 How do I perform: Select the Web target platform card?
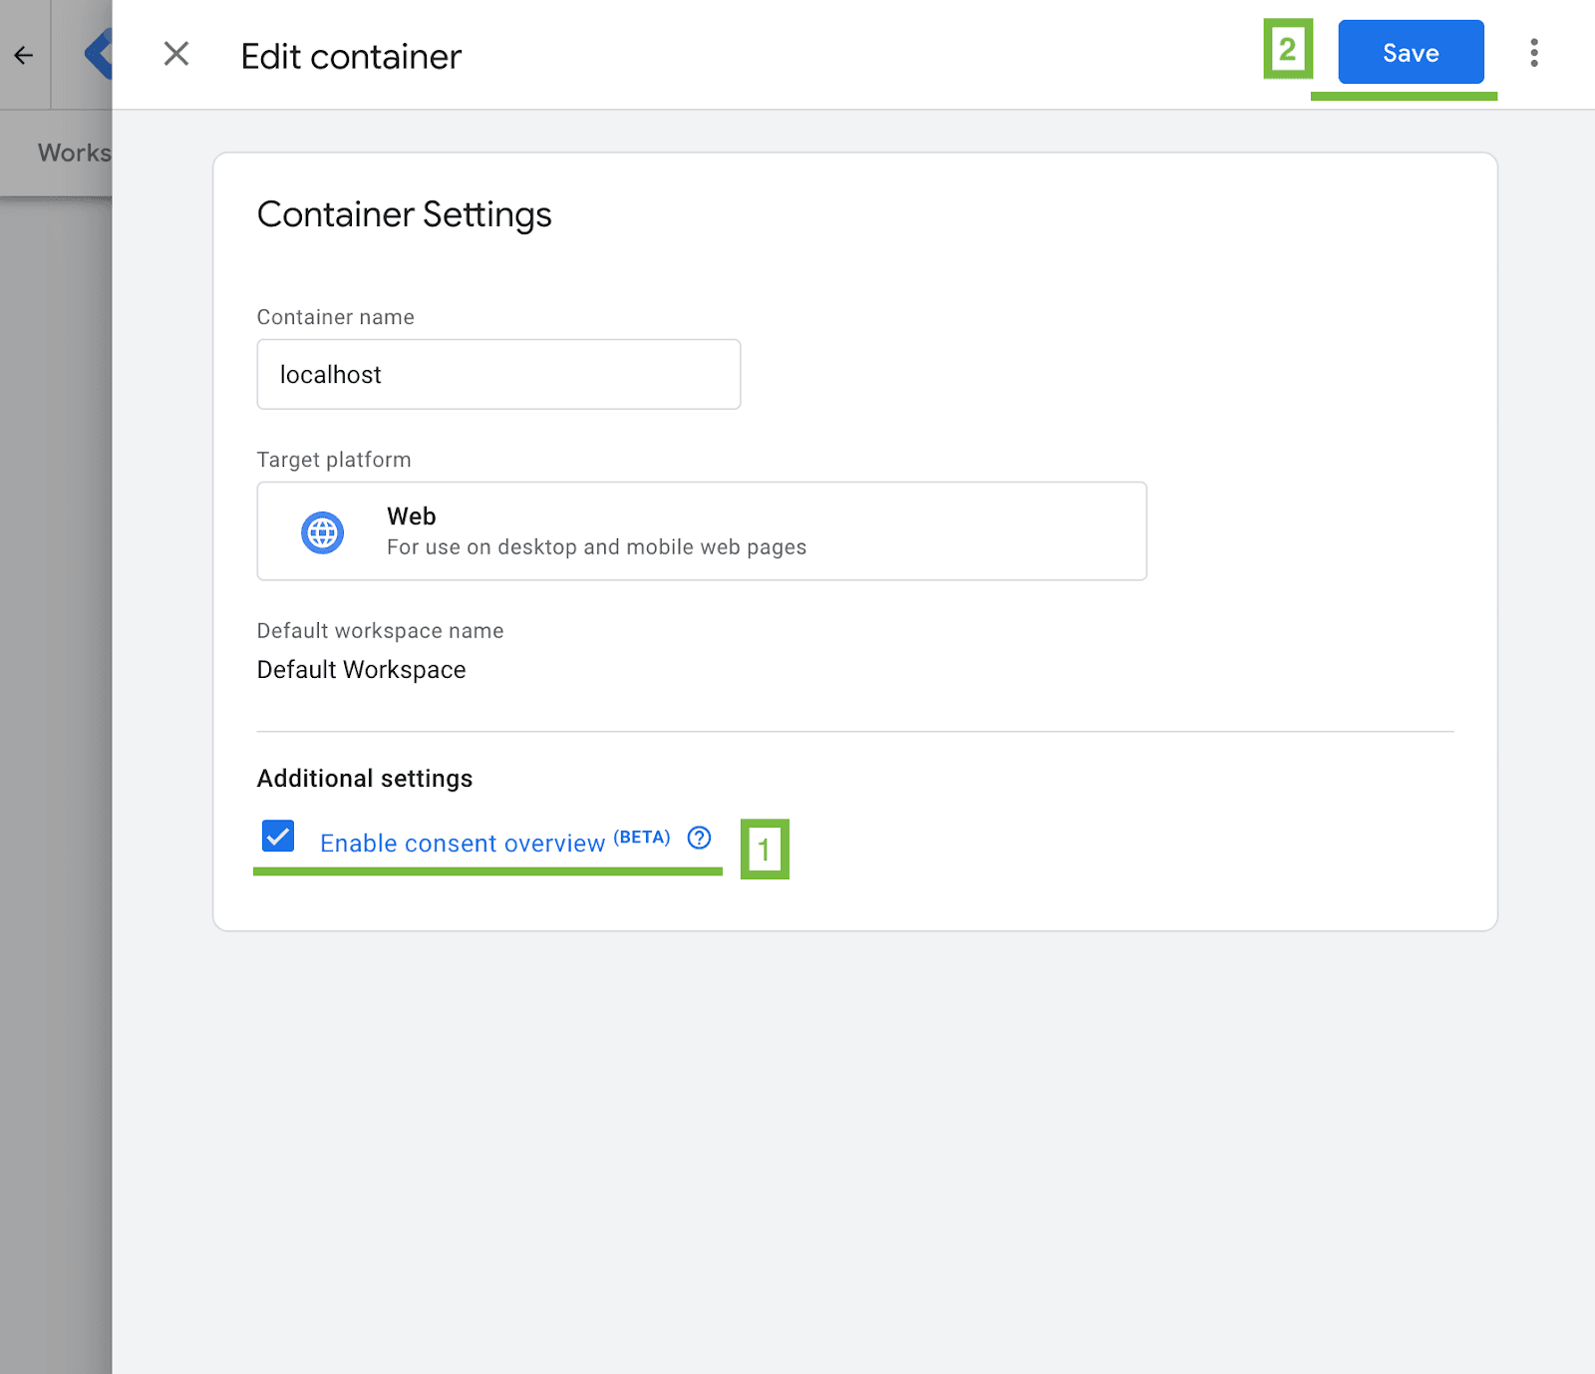701,530
